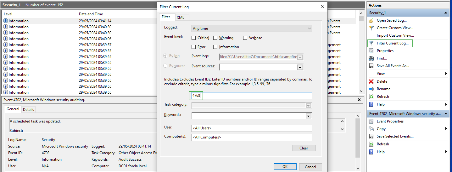
Task: Expand the View submenu arrow
Action: tap(446, 74)
